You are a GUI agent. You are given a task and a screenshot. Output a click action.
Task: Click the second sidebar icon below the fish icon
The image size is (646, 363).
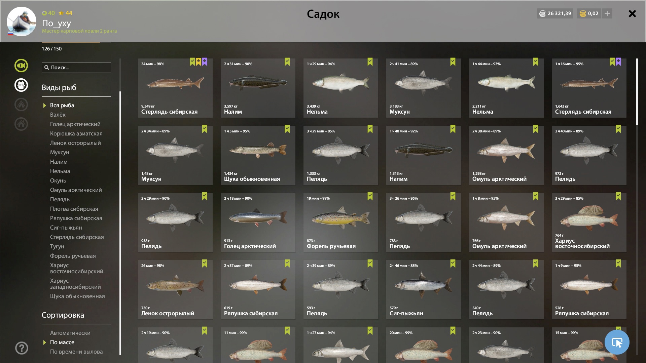[x=21, y=85]
